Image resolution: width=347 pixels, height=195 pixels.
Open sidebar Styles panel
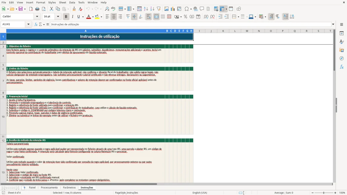pyautogui.click(x=342, y=42)
